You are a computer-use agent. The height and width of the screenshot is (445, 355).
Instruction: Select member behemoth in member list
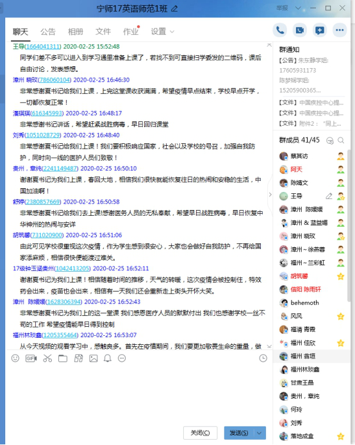pyautogui.click(x=310, y=303)
